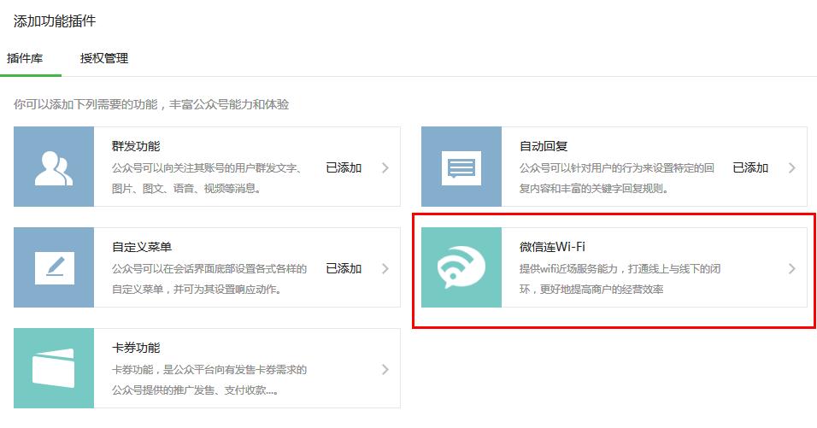The image size is (817, 428).
Task: Click the 微信连Wi-Fi signal icon
Action: [x=461, y=267]
